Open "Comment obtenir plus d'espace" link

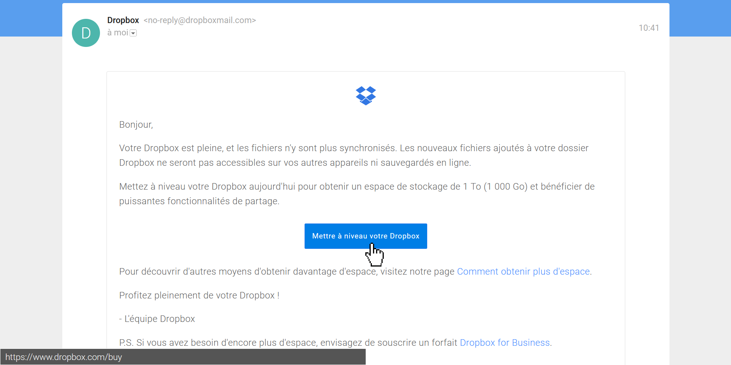[x=523, y=272]
